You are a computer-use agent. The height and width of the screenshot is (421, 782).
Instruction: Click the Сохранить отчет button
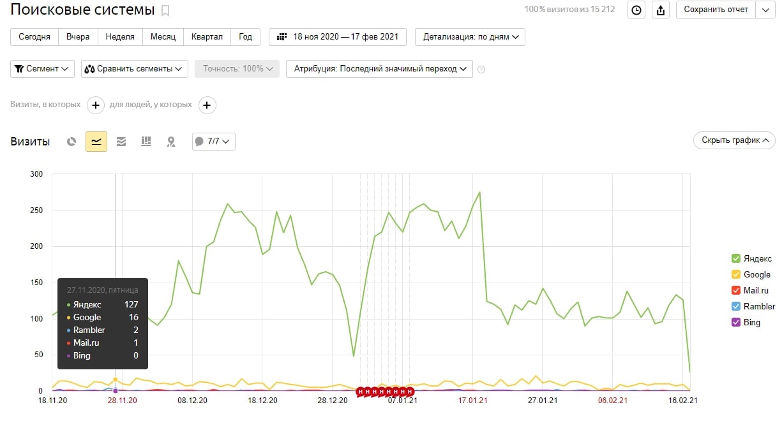(716, 10)
